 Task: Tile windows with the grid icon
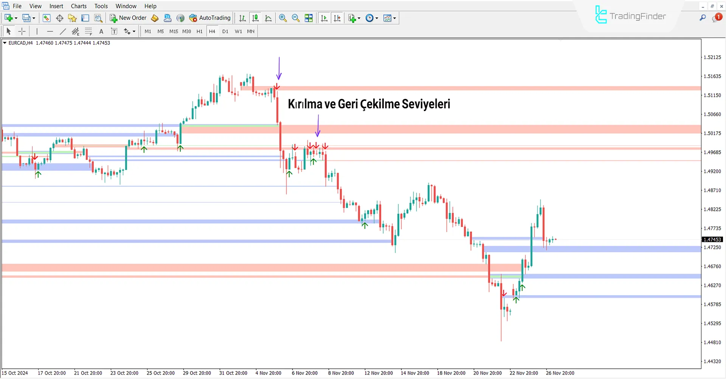click(x=309, y=18)
